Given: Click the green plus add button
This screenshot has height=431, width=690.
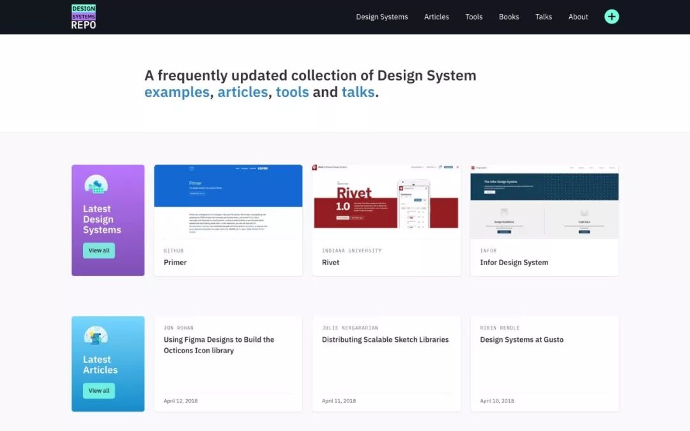Looking at the screenshot, I should pyautogui.click(x=611, y=17).
